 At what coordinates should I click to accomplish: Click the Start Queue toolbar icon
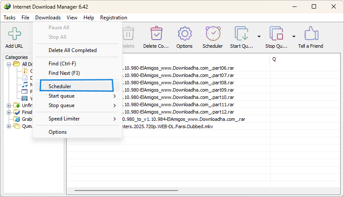click(241, 34)
